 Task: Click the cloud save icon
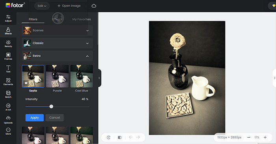point(94,6)
